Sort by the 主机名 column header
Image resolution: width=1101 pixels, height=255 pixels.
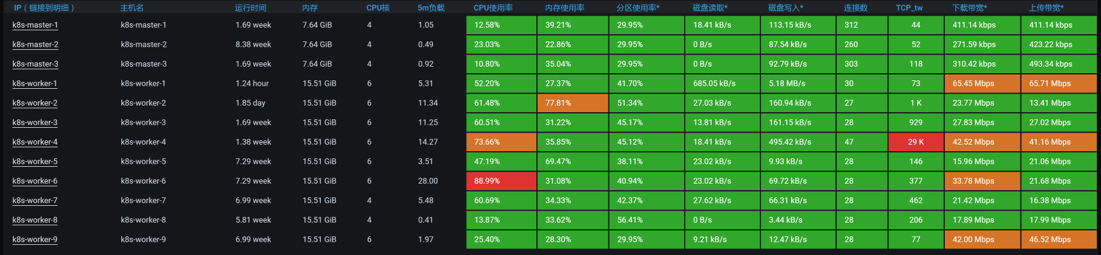point(132,8)
